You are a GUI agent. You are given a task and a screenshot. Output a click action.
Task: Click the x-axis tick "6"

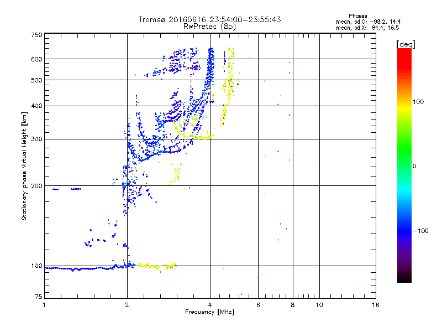(258, 305)
